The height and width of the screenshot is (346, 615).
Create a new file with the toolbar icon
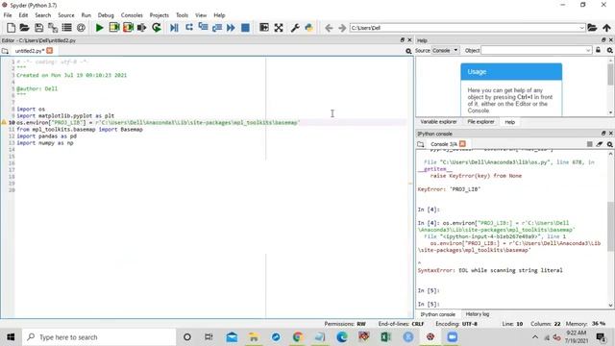(11, 28)
